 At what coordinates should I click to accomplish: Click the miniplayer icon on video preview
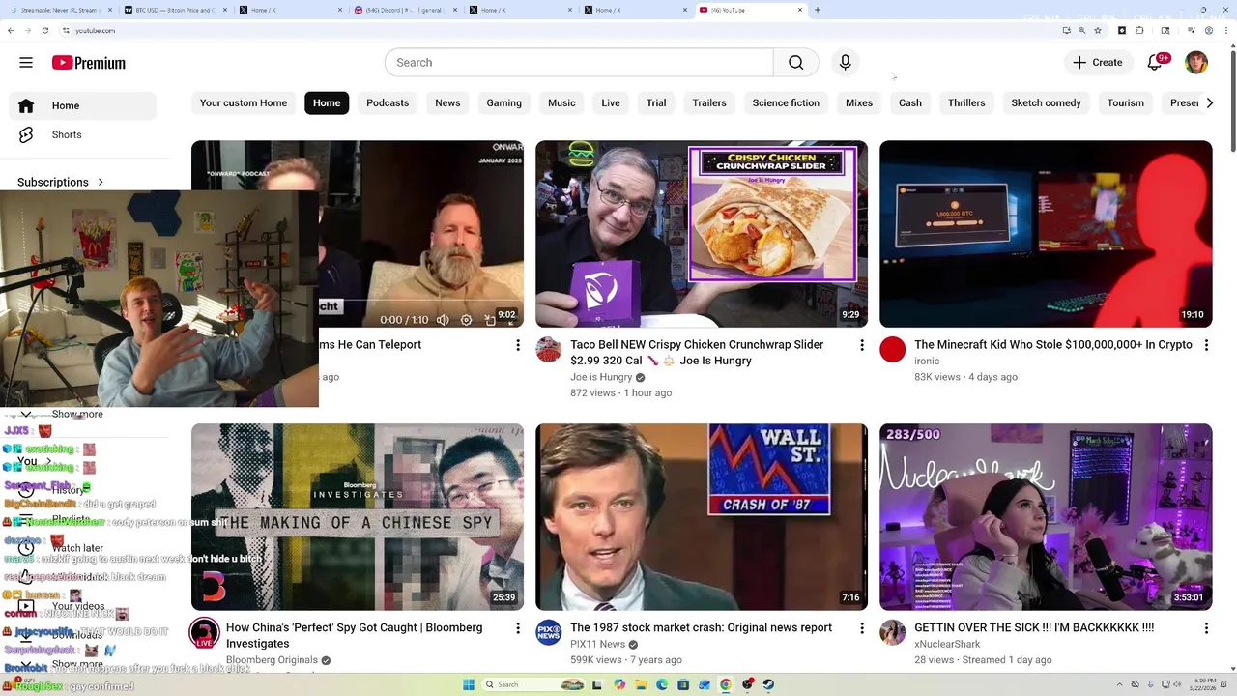tap(490, 320)
